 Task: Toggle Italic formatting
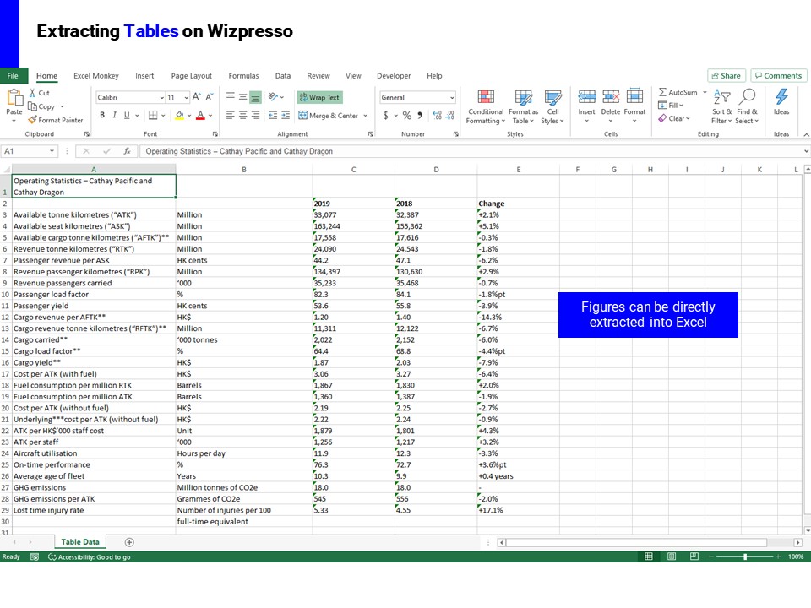pos(114,116)
